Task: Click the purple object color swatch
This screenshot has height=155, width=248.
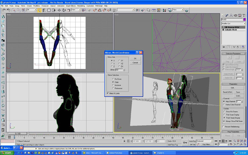Action: (x=245, y=20)
